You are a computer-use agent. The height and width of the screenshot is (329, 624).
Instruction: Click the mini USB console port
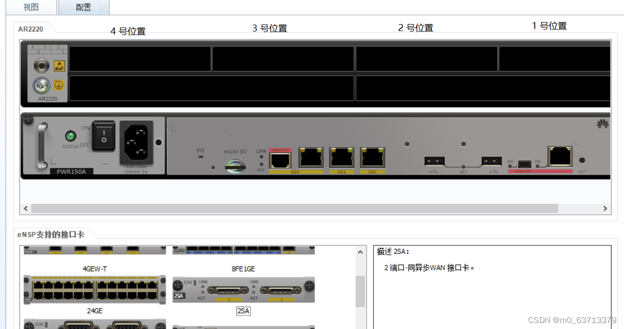[x=525, y=164]
